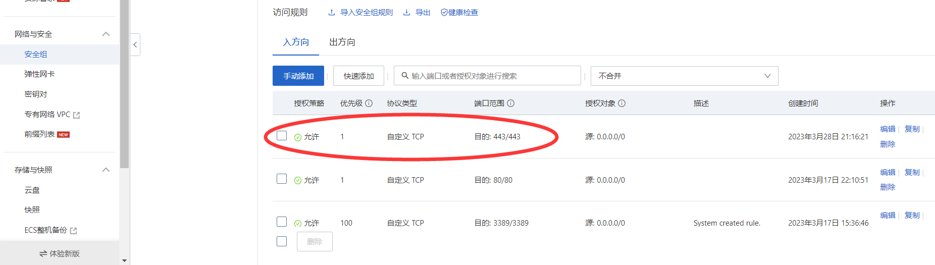Open the 不合并 merge dropdown

pyautogui.click(x=684, y=76)
